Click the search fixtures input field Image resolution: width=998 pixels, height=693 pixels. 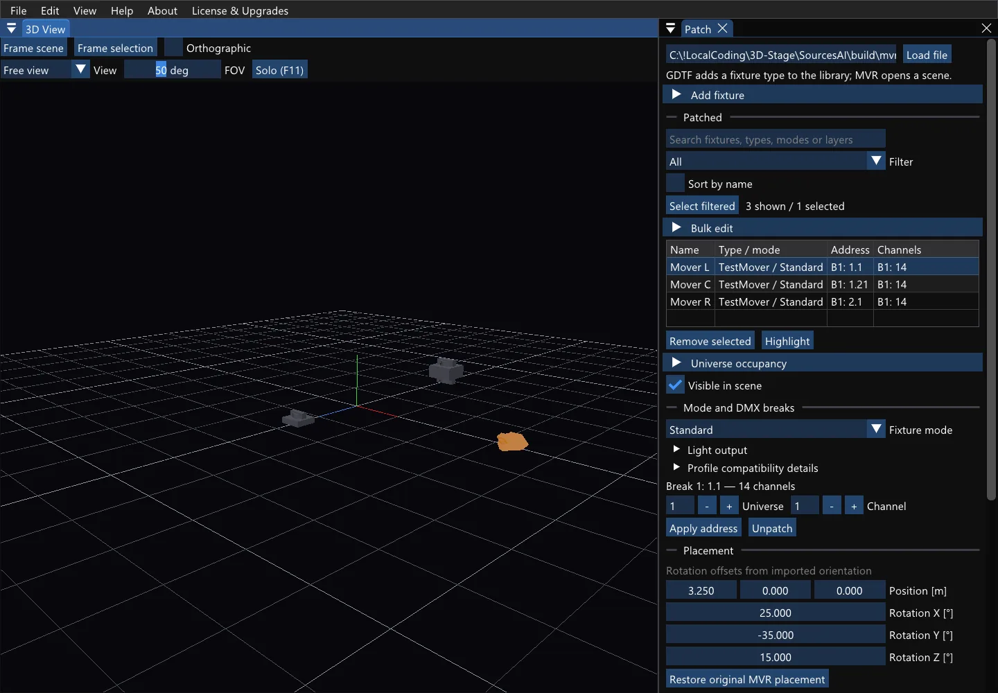pos(776,139)
